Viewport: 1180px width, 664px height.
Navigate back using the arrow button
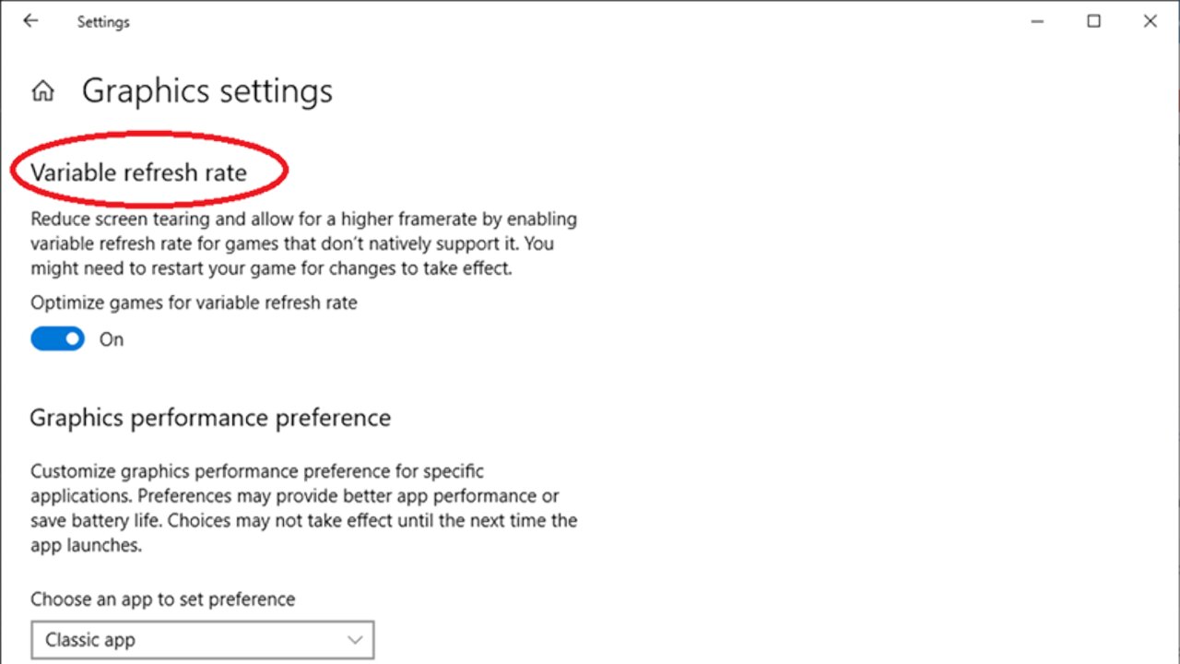(x=30, y=20)
